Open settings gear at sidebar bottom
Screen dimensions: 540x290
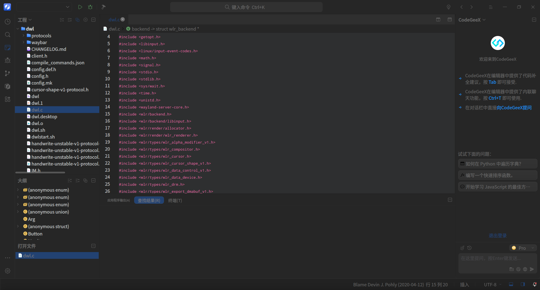8,271
